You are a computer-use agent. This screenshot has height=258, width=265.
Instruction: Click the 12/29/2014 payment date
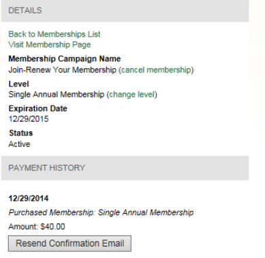(29, 198)
